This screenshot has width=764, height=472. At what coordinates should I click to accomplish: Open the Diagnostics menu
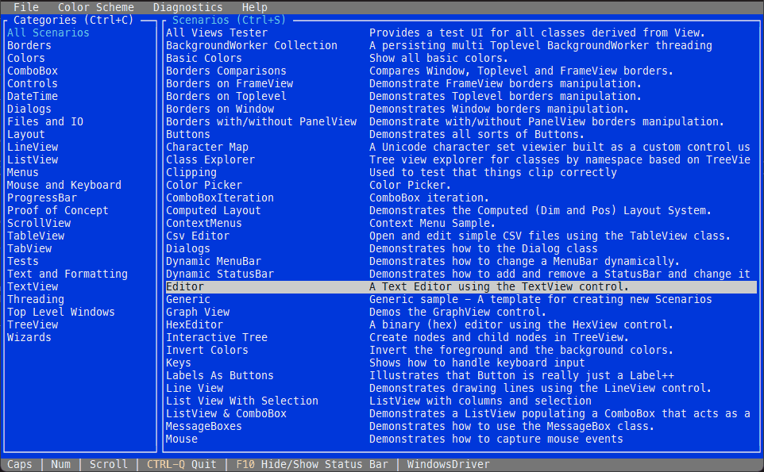pyautogui.click(x=187, y=7)
